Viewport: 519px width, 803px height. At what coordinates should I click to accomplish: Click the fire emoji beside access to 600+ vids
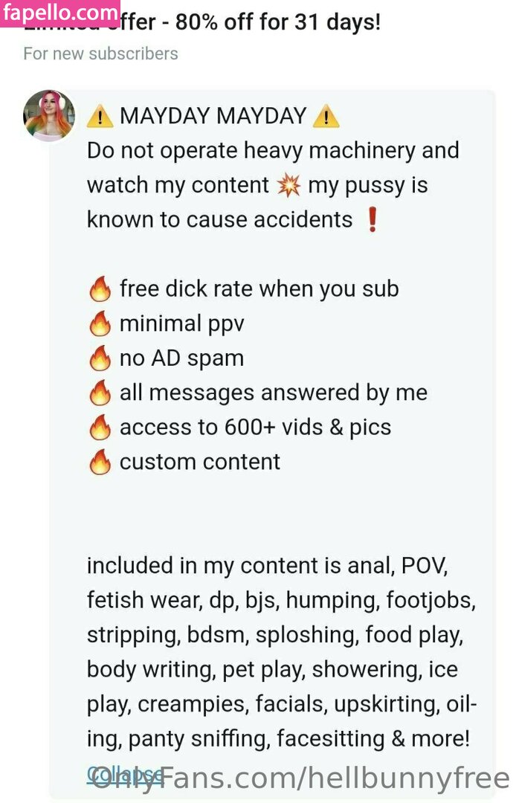(100, 427)
